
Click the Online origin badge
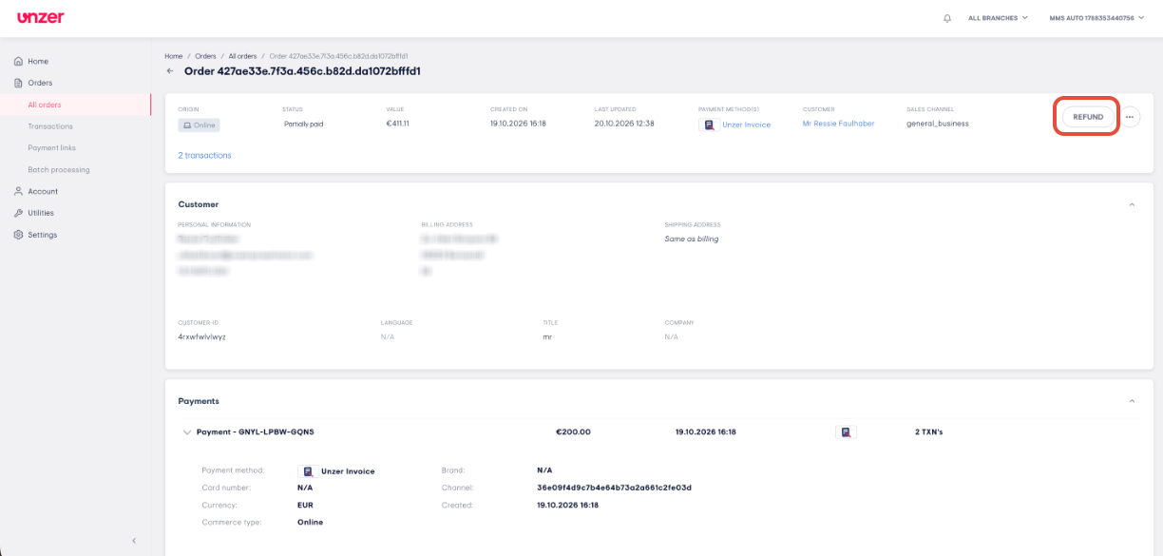(x=198, y=125)
